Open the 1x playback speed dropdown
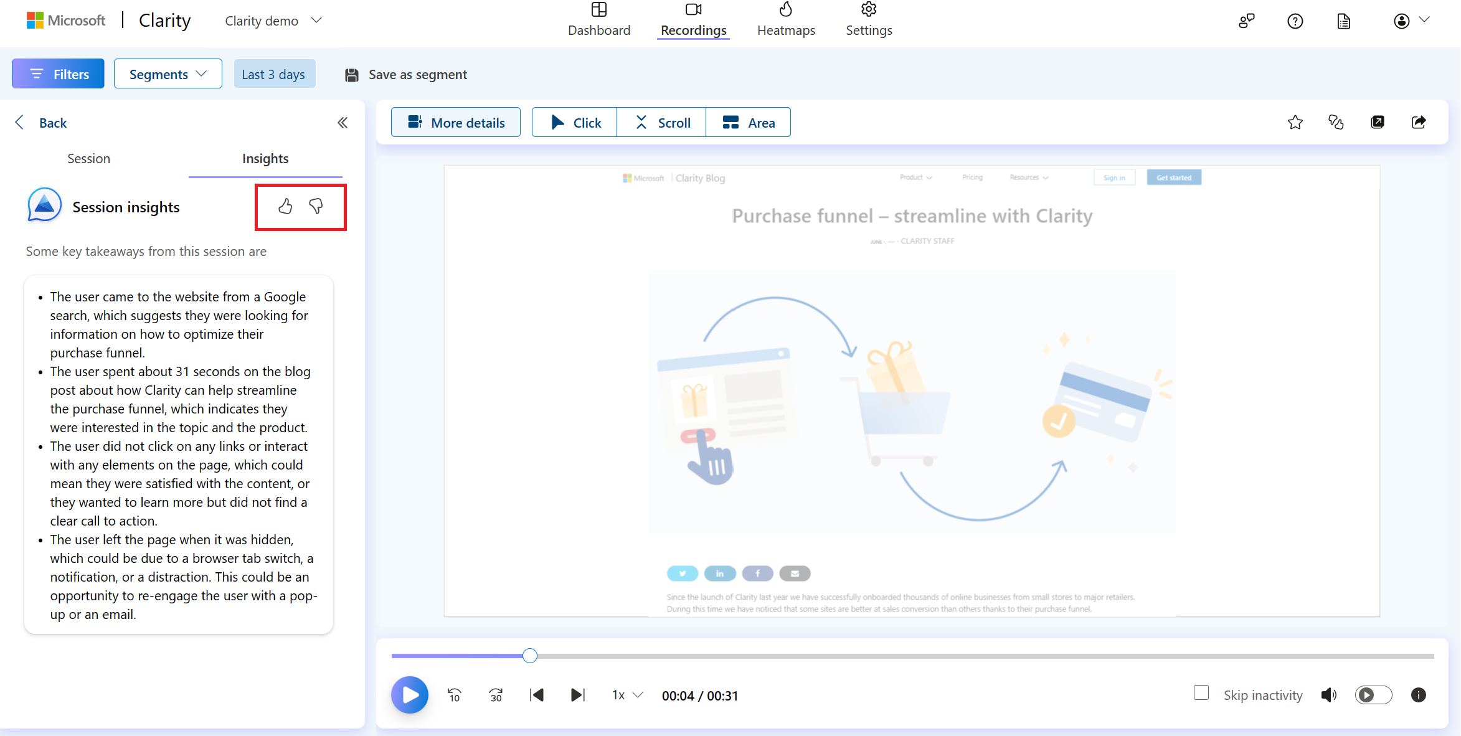 tap(627, 695)
